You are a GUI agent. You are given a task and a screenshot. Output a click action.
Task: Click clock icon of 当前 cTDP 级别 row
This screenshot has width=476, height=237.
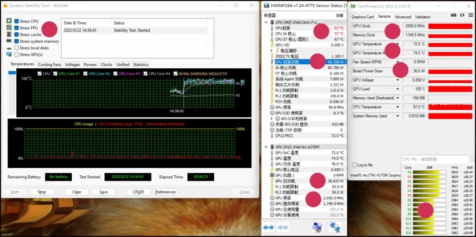[272, 130]
